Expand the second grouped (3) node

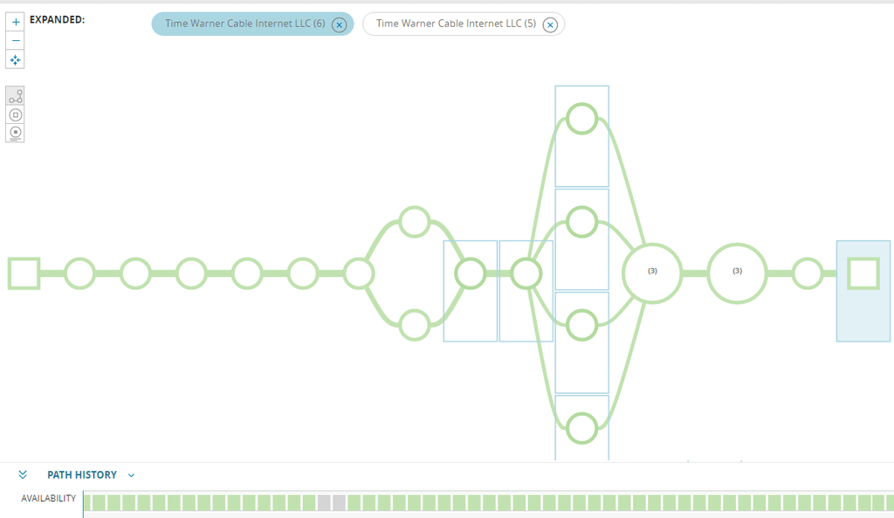[x=737, y=273]
